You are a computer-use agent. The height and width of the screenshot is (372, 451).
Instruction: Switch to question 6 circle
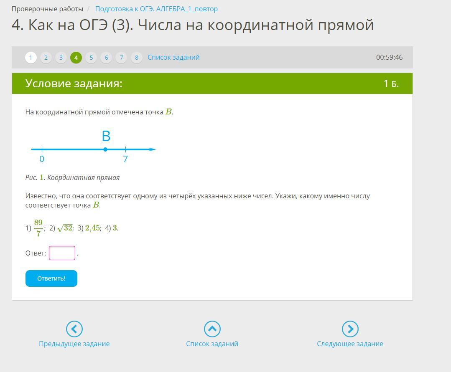pos(106,58)
